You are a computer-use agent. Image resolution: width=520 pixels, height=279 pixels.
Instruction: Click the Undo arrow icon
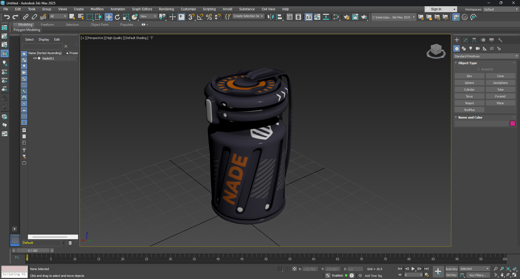coord(7,17)
